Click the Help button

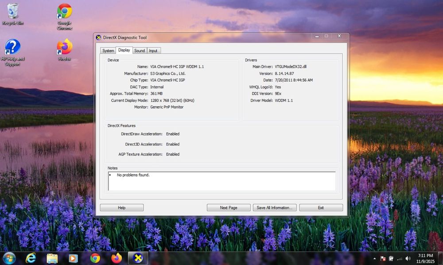(122, 208)
